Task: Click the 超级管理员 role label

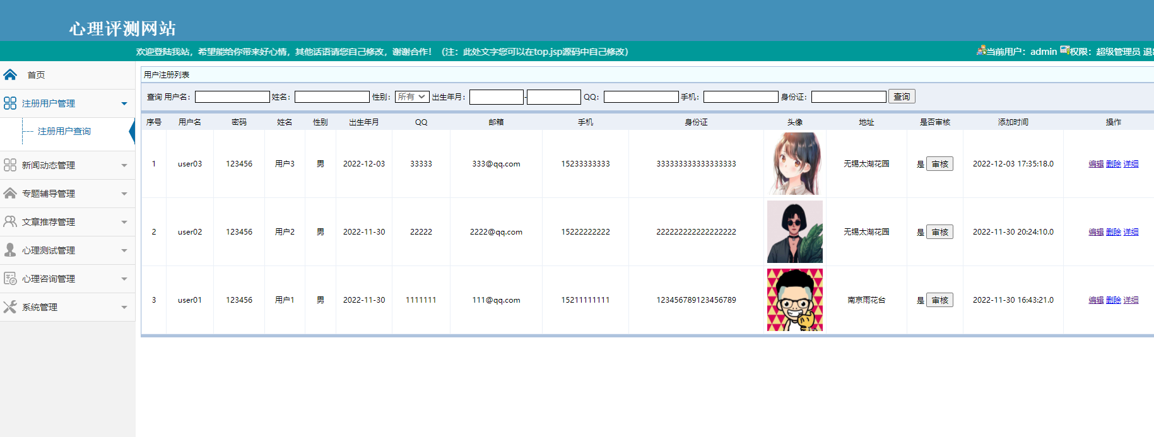Action: [1118, 52]
